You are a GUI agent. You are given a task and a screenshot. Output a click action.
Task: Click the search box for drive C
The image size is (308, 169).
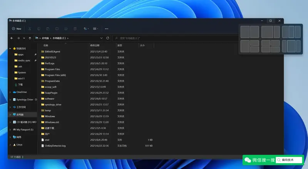[x=176, y=38]
